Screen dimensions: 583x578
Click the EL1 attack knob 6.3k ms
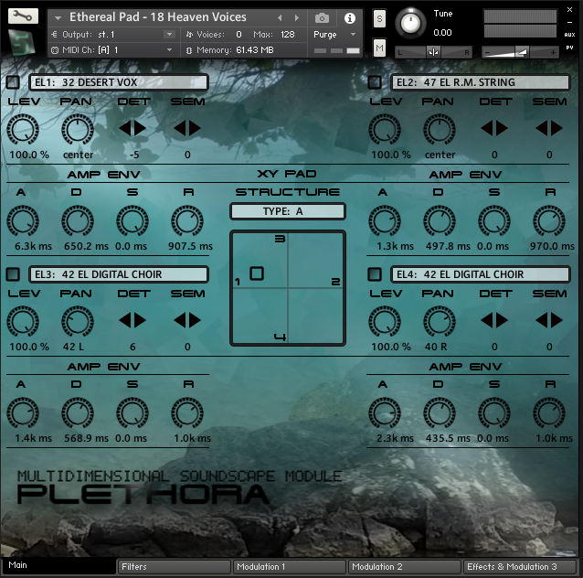(23, 220)
